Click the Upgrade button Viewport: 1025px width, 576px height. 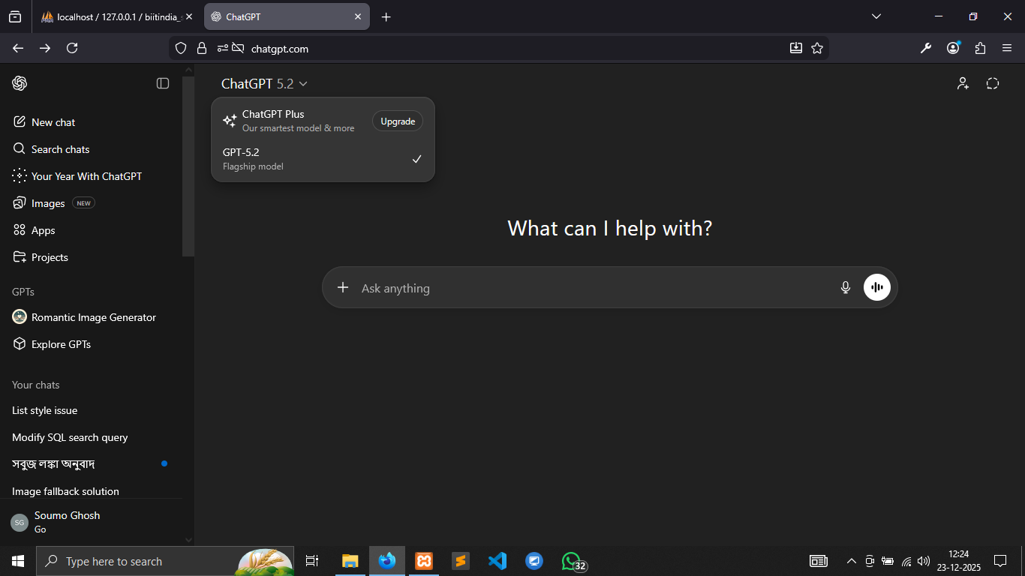[x=397, y=121]
